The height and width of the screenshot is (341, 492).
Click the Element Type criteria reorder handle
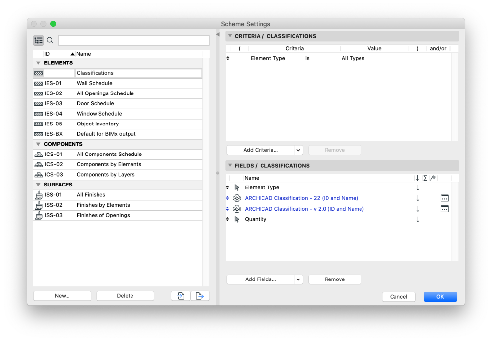[228, 58]
